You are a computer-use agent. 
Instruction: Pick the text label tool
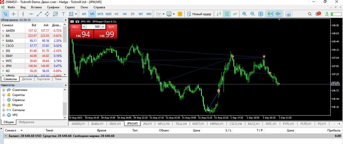(x=63, y=14)
